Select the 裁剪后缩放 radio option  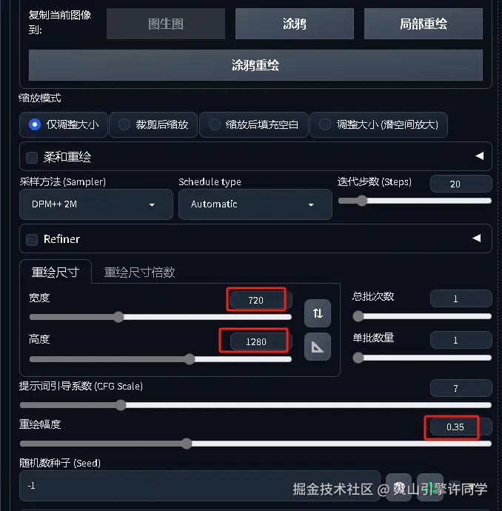pos(153,124)
